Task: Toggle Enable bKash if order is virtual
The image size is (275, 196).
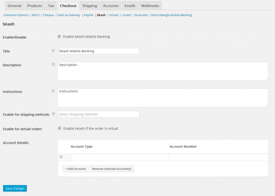Action: (59, 128)
